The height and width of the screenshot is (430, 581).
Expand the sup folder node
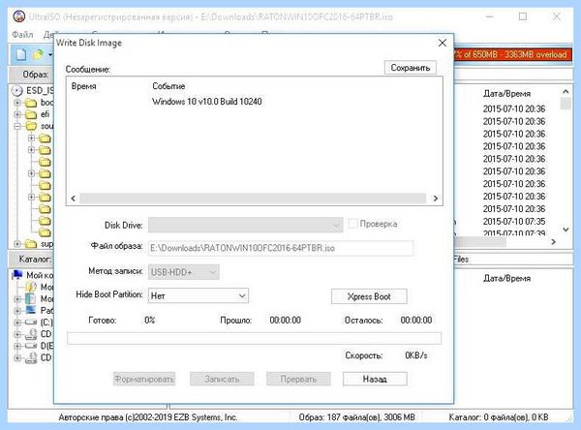(17, 244)
